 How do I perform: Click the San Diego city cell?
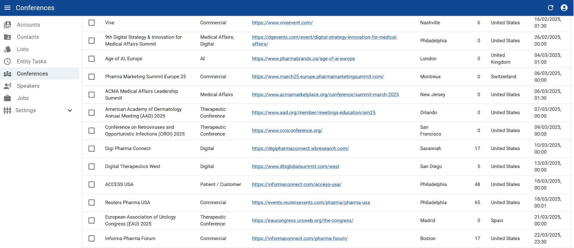coord(431,166)
